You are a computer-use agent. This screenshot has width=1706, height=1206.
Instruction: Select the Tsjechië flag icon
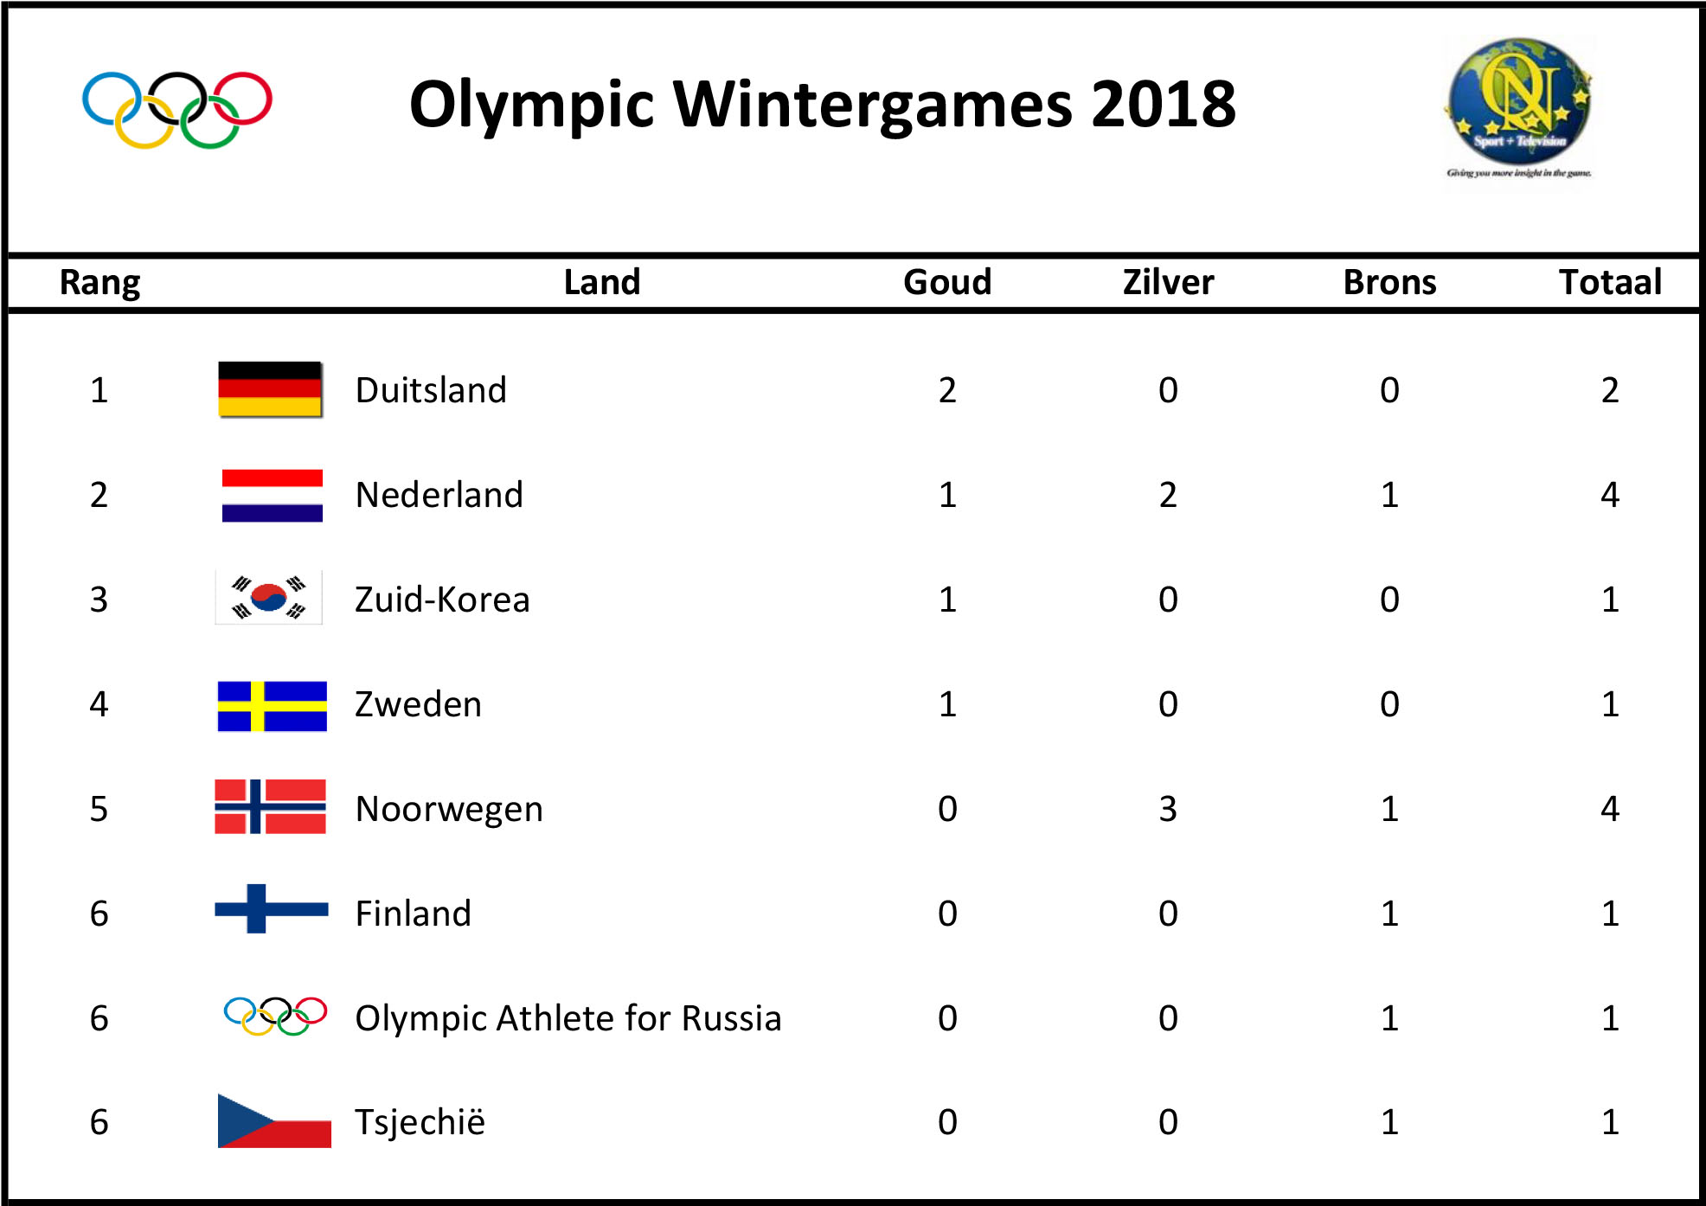[274, 1121]
